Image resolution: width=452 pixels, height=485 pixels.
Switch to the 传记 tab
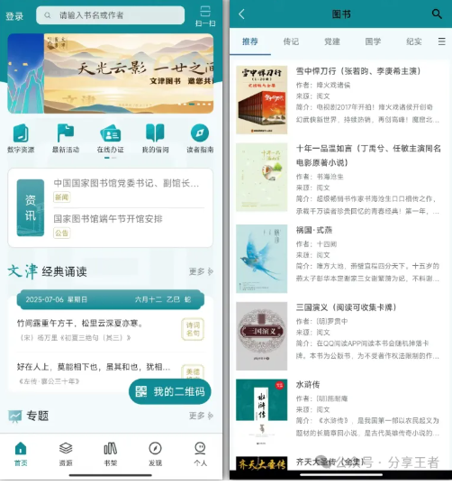click(x=291, y=41)
